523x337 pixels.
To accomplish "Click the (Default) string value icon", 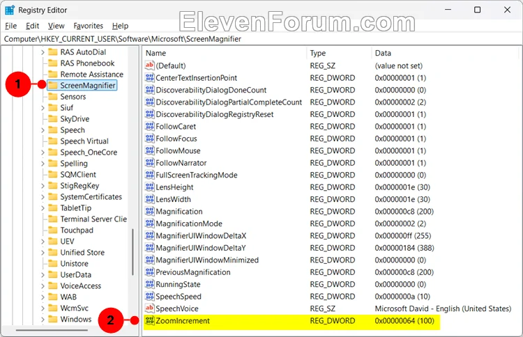I will [150, 65].
